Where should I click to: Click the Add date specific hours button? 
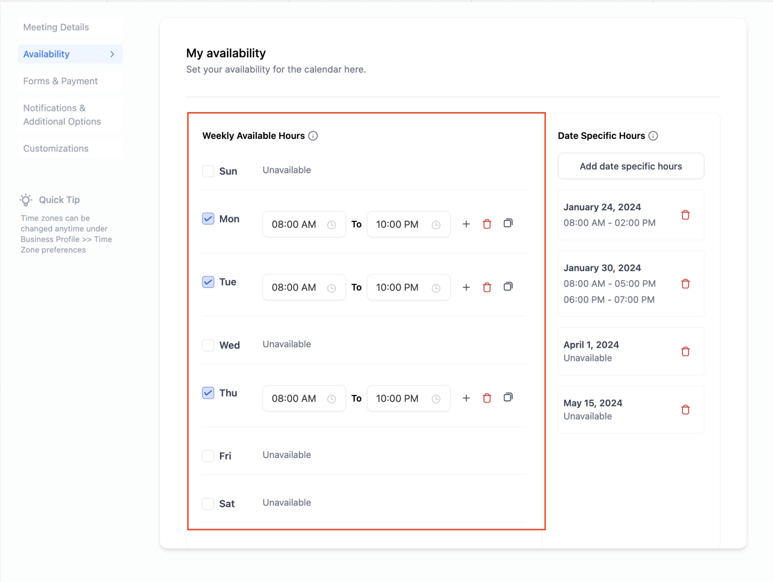[x=631, y=166]
